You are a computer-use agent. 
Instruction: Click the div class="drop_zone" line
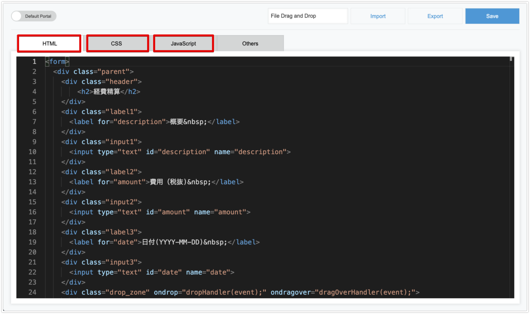(240, 292)
